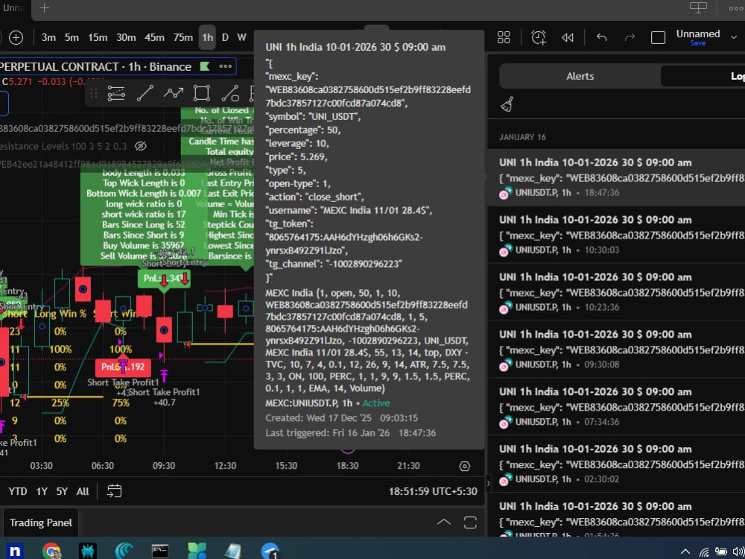Select the Trend Line drawing tool

(x=145, y=94)
